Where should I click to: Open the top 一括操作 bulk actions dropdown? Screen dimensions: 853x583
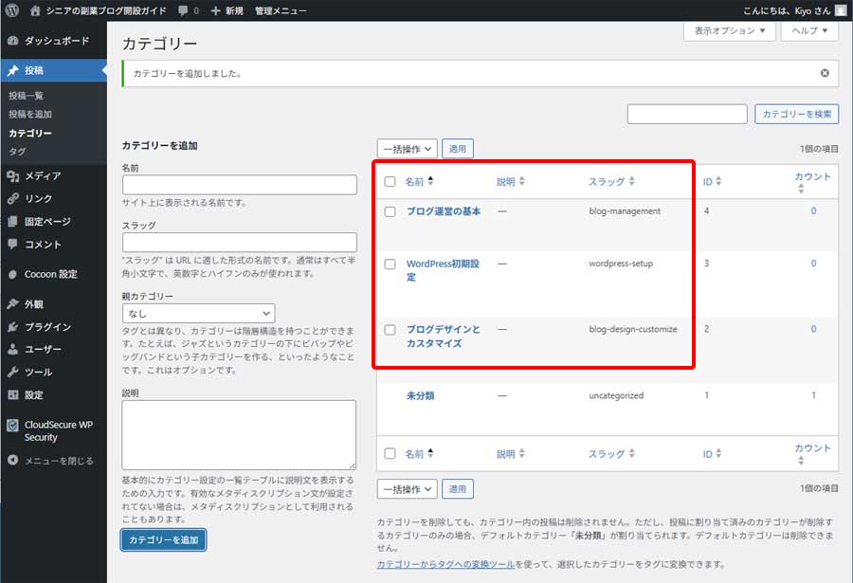pyautogui.click(x=407, y=149)
